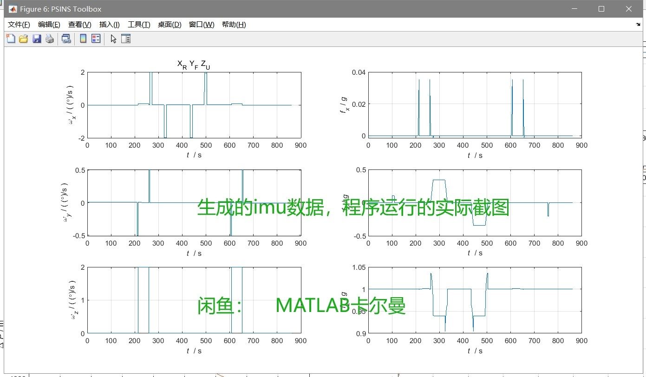This screenshot has height=377, width=646.
Task: Select the ωx angular rate subplot
Action: (194, 105)
